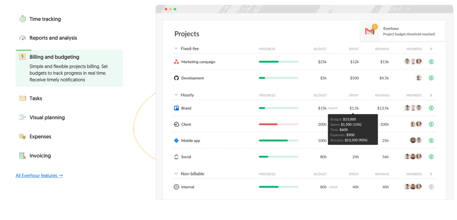Click the Invoicing icon
The height and width of the screenshot is (220, 457).
[x=22, y=156]
